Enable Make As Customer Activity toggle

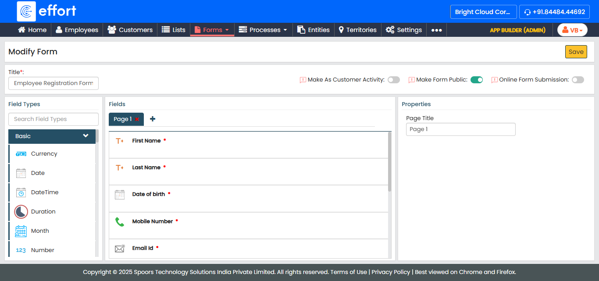coord(393,80)
